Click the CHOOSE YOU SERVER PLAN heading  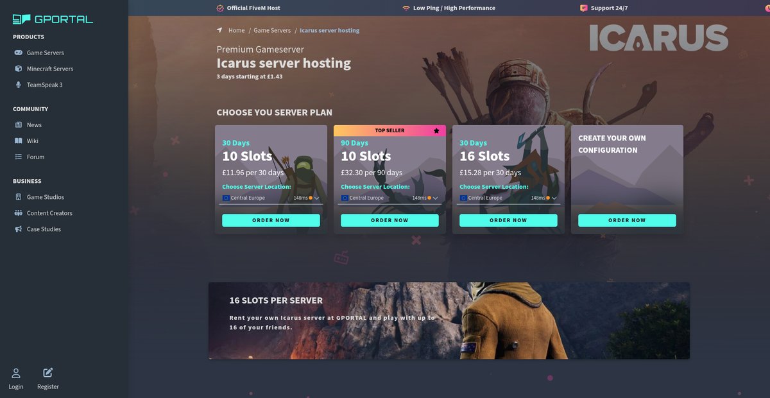(x=275, y=112)
